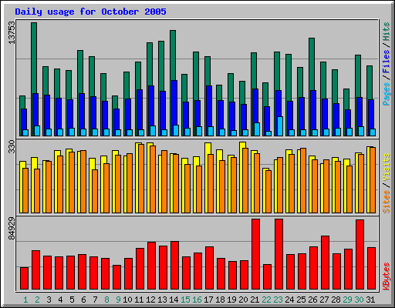Image resolution: width=395 pixels, height=308 pixels.
Task: Select day 16 on the x-axis
Action: [197, 300]
